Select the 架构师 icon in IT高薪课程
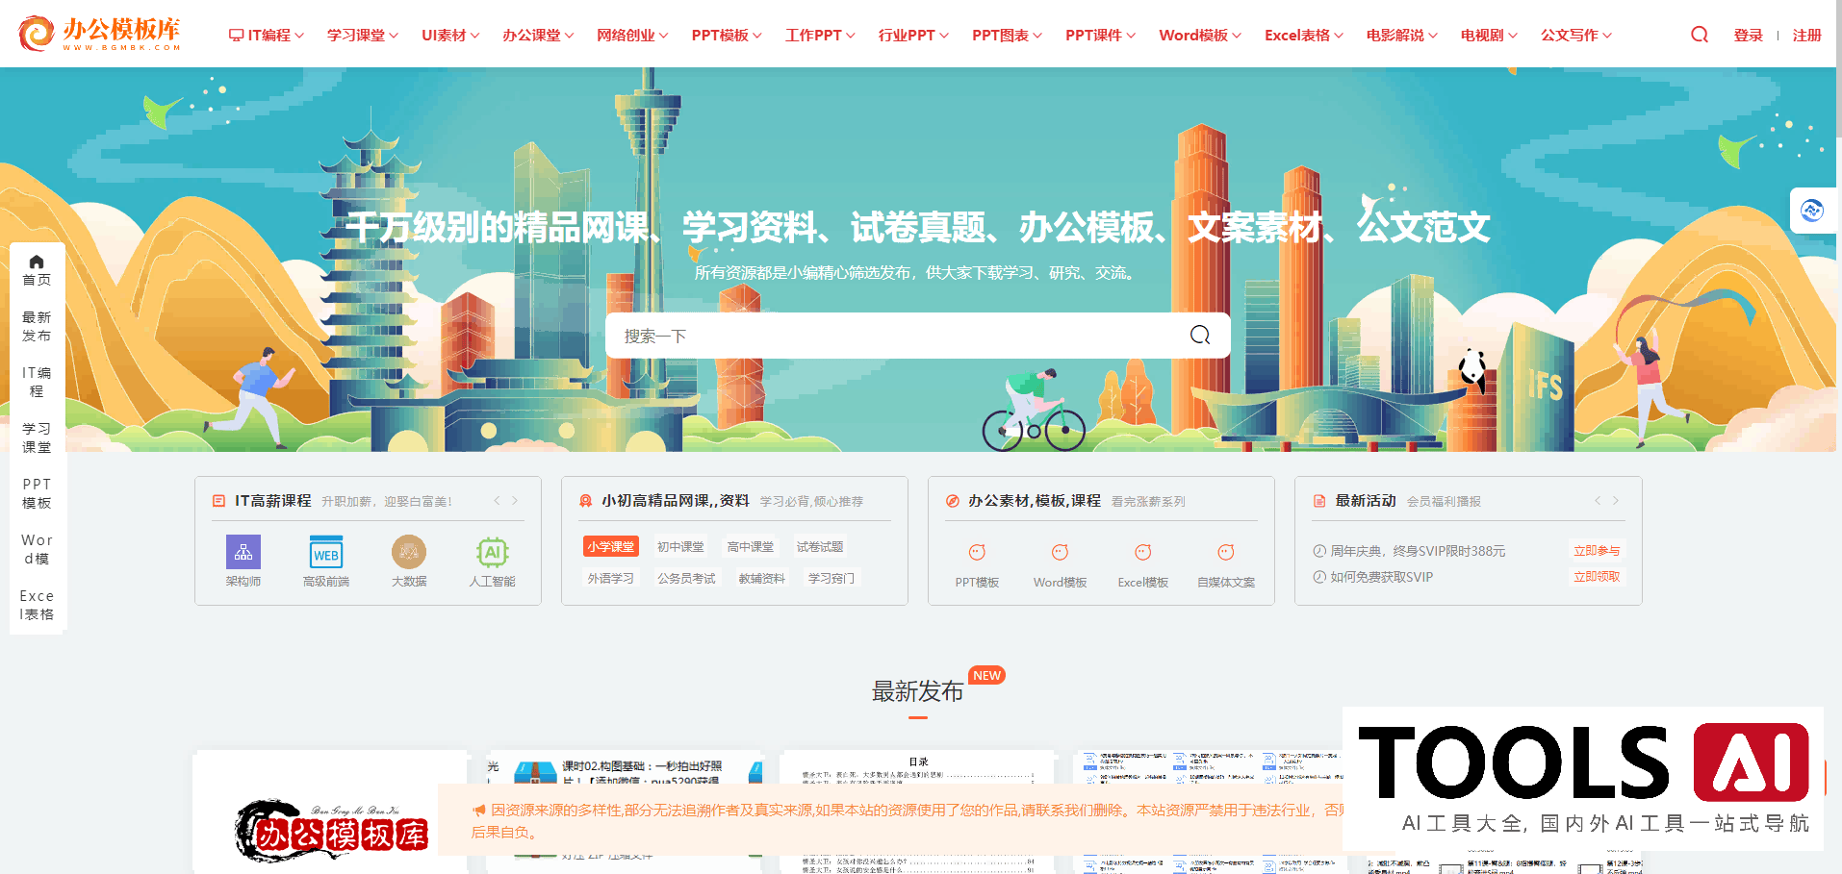 point(243,551)
